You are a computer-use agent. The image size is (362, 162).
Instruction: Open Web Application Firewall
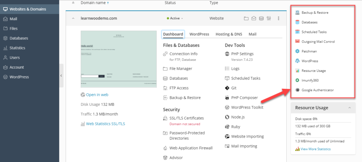click(191, 148)
